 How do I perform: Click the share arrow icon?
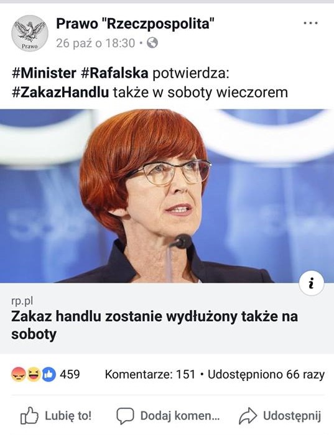pos(248,416)
